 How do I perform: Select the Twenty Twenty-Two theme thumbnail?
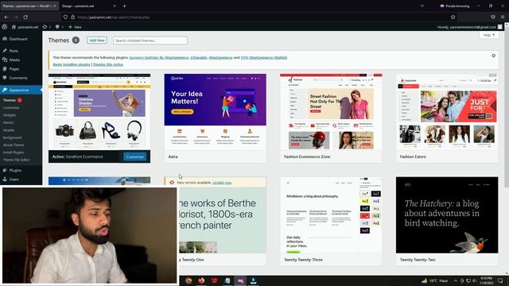447,215
